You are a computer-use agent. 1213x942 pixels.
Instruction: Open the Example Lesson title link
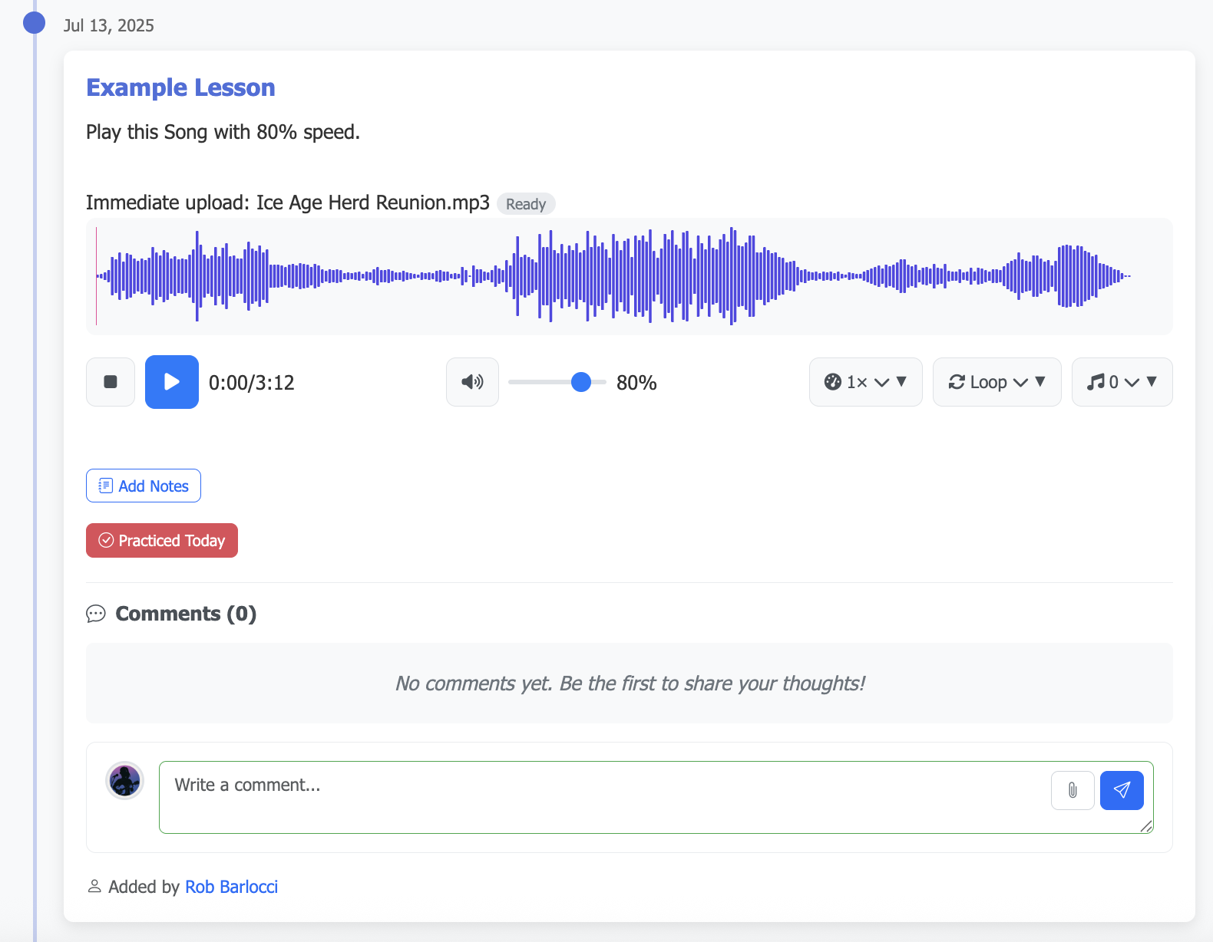coord(180,87)
